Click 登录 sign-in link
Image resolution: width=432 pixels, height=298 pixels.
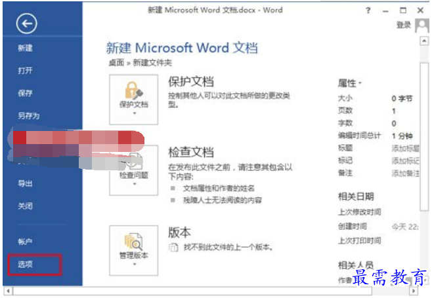(x=404, y=25)
